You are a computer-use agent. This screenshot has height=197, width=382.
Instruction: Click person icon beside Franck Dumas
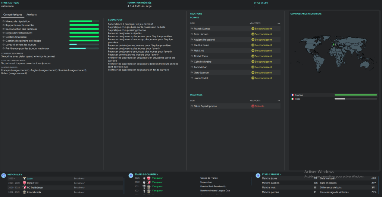(x=191, y=29)
